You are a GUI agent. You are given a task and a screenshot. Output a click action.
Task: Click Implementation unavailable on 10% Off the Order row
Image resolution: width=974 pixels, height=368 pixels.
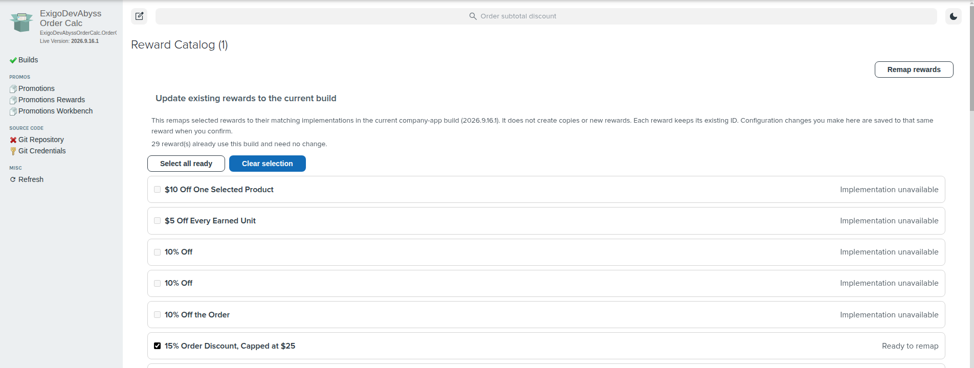[x=889, y=315]
